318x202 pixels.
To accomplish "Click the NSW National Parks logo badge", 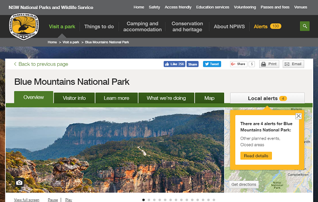I will click(x=24, y=27).
